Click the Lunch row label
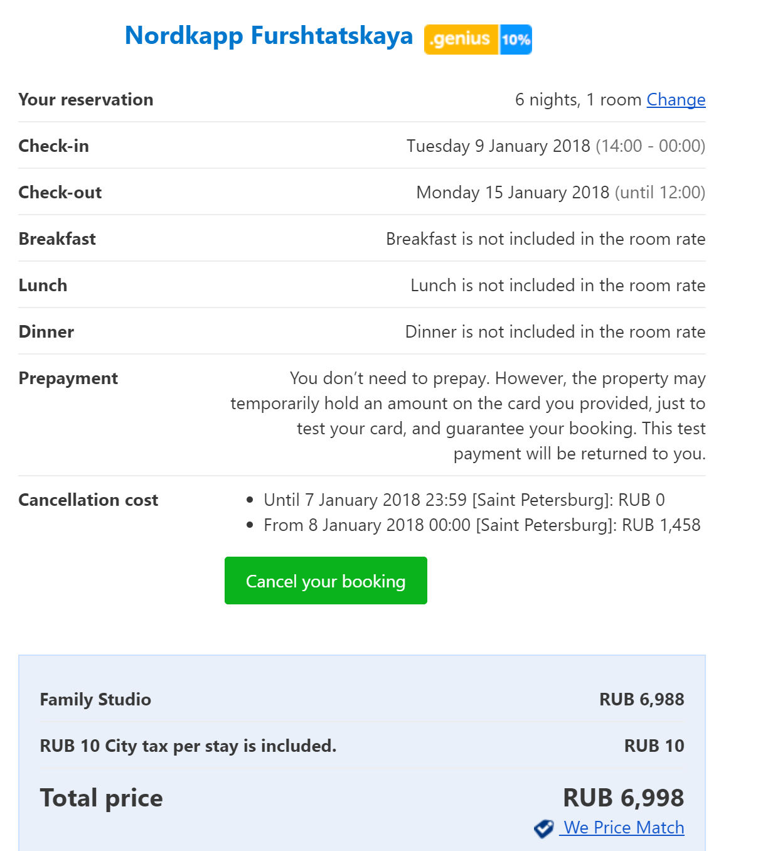 (43, 285)
